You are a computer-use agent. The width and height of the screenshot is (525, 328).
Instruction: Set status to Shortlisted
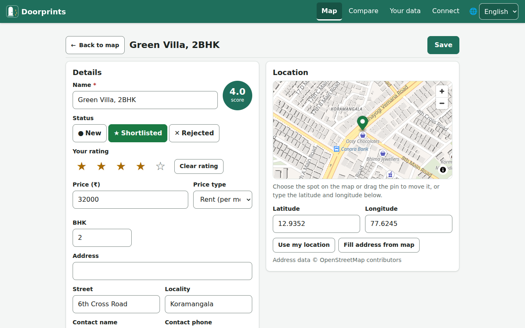pos(138,133)
